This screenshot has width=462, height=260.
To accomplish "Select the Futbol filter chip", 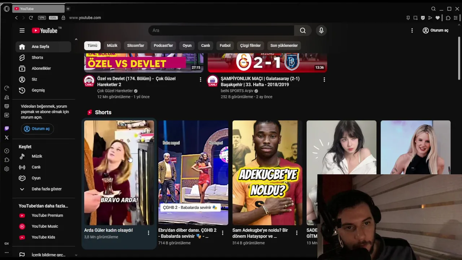I will coord(225,45).
